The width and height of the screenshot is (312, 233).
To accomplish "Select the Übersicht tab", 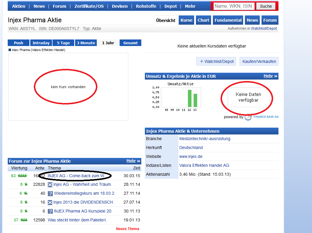I will 166,20.
